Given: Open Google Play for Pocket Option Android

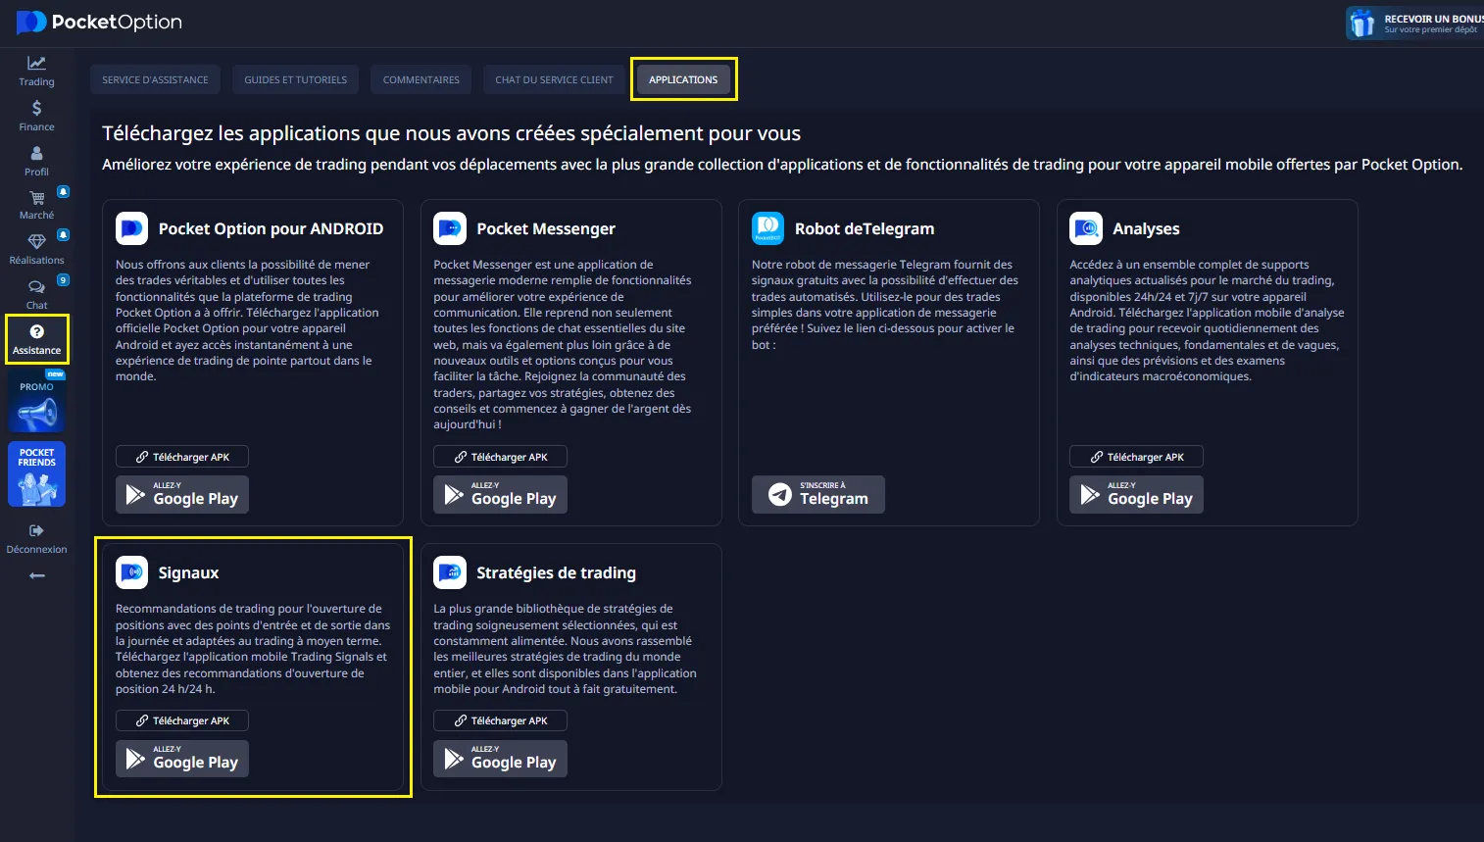Looking at the screenshot, I should point(182,494).
